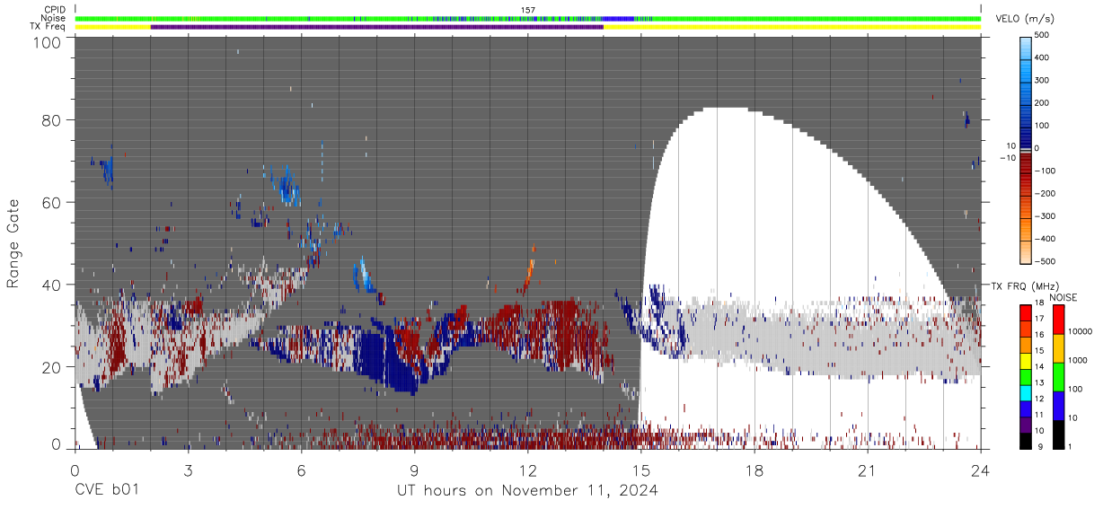Click blue swatch of NOISE color bar

pos(1059,405)
